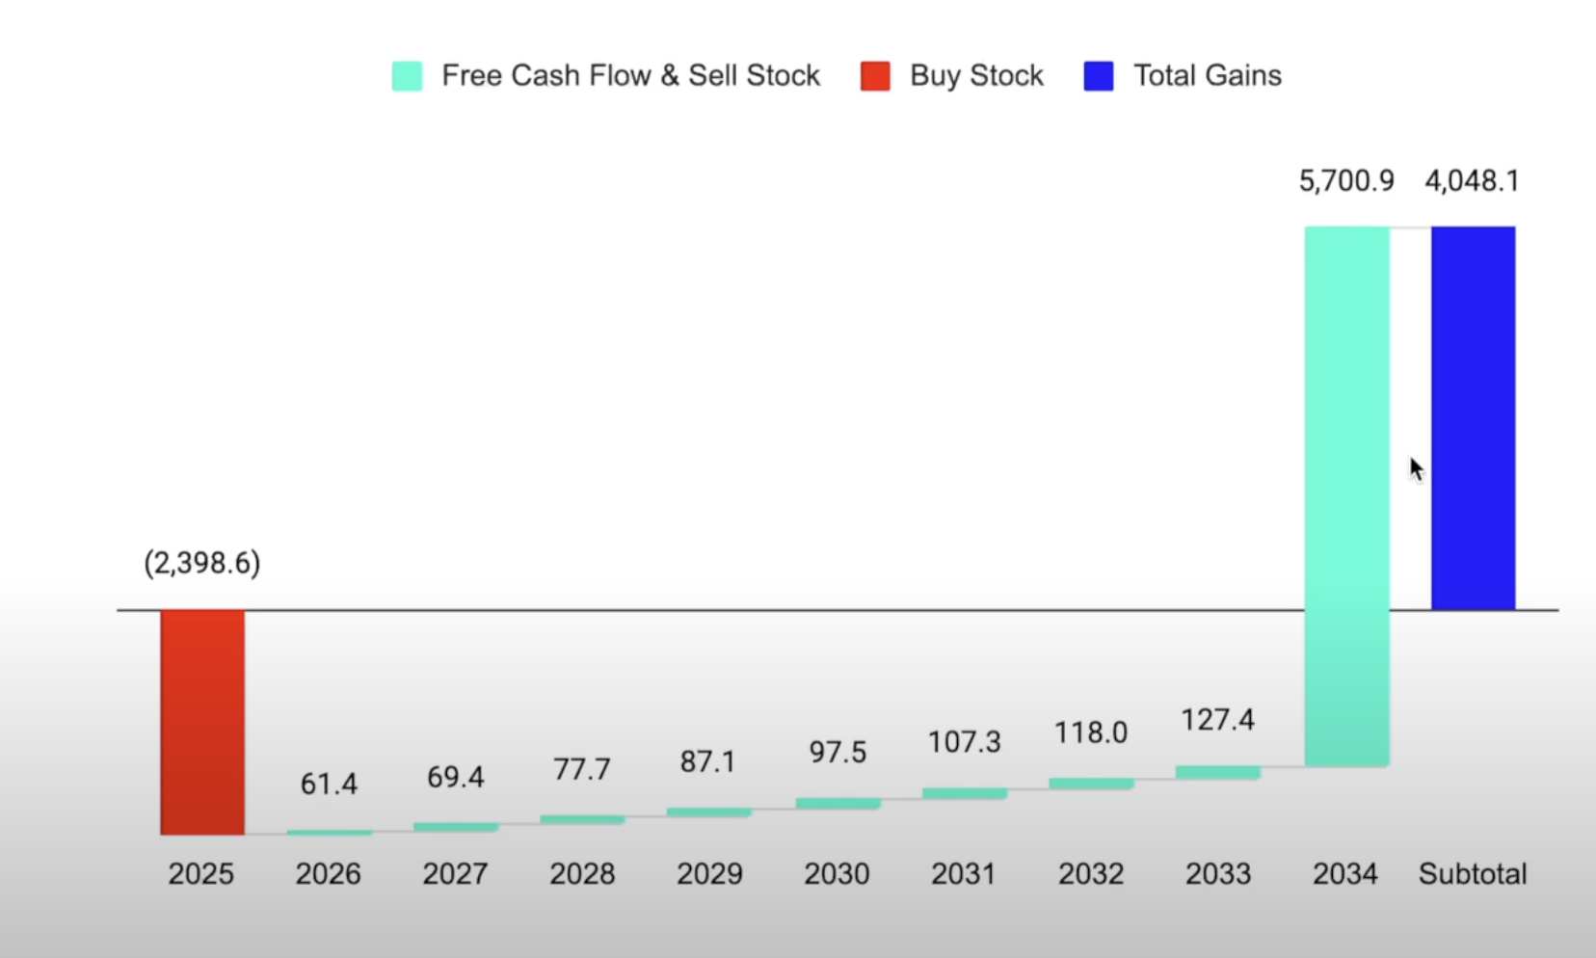Select the Free Cash Flow & Sell Stock legend label
Screen dimensions: 1596x958
630,76
